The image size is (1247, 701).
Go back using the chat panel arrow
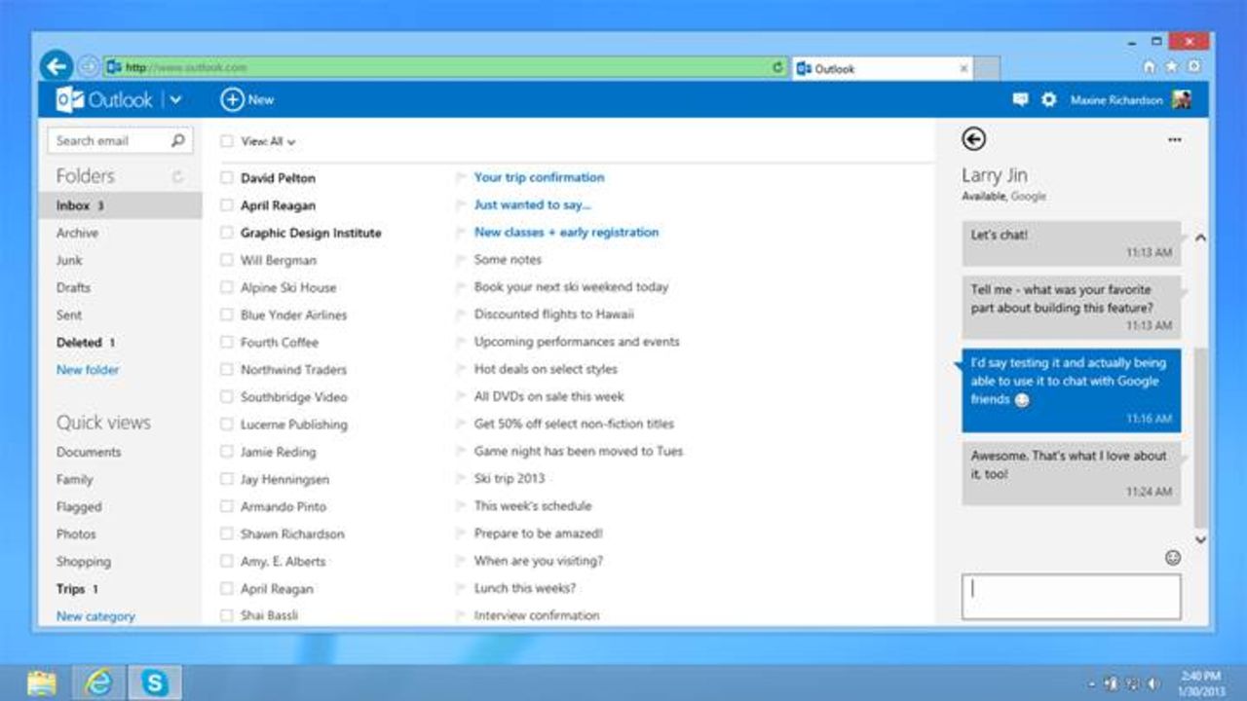973,139
